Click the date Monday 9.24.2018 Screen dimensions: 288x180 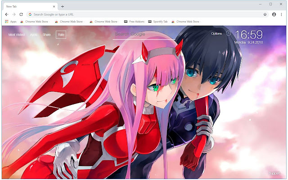pos(249,42)
